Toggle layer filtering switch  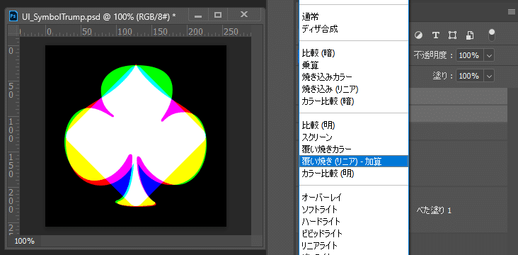492,35
